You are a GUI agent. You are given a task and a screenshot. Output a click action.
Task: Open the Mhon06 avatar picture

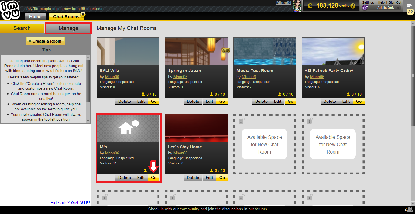tap(297, 6)
